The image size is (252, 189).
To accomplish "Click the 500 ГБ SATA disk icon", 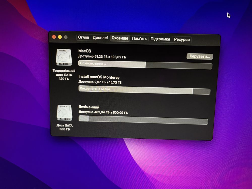I will [65, 112].
